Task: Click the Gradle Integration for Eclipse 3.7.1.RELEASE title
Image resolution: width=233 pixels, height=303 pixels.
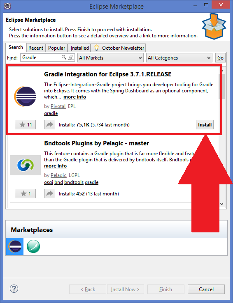Action: (x=108, y=74)
